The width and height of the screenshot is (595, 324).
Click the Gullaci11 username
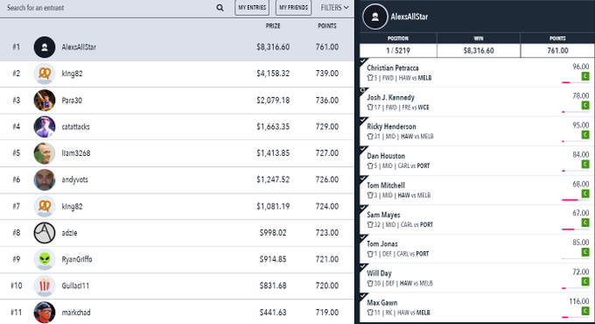tap(75, 285)
